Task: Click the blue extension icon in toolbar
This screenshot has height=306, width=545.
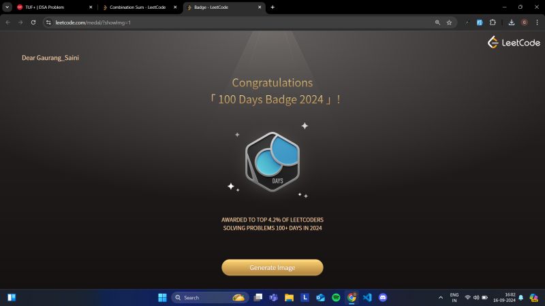Action: [480, 22]
